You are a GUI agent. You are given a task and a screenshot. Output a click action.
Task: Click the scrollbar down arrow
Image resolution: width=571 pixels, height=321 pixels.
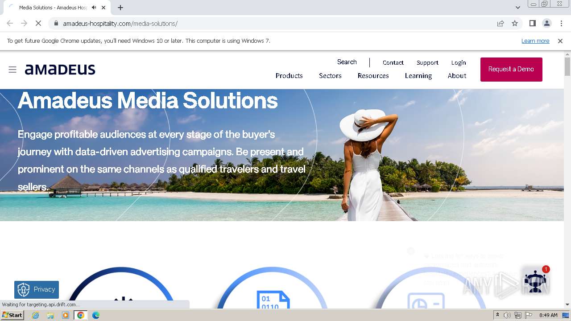pos(567,305)
